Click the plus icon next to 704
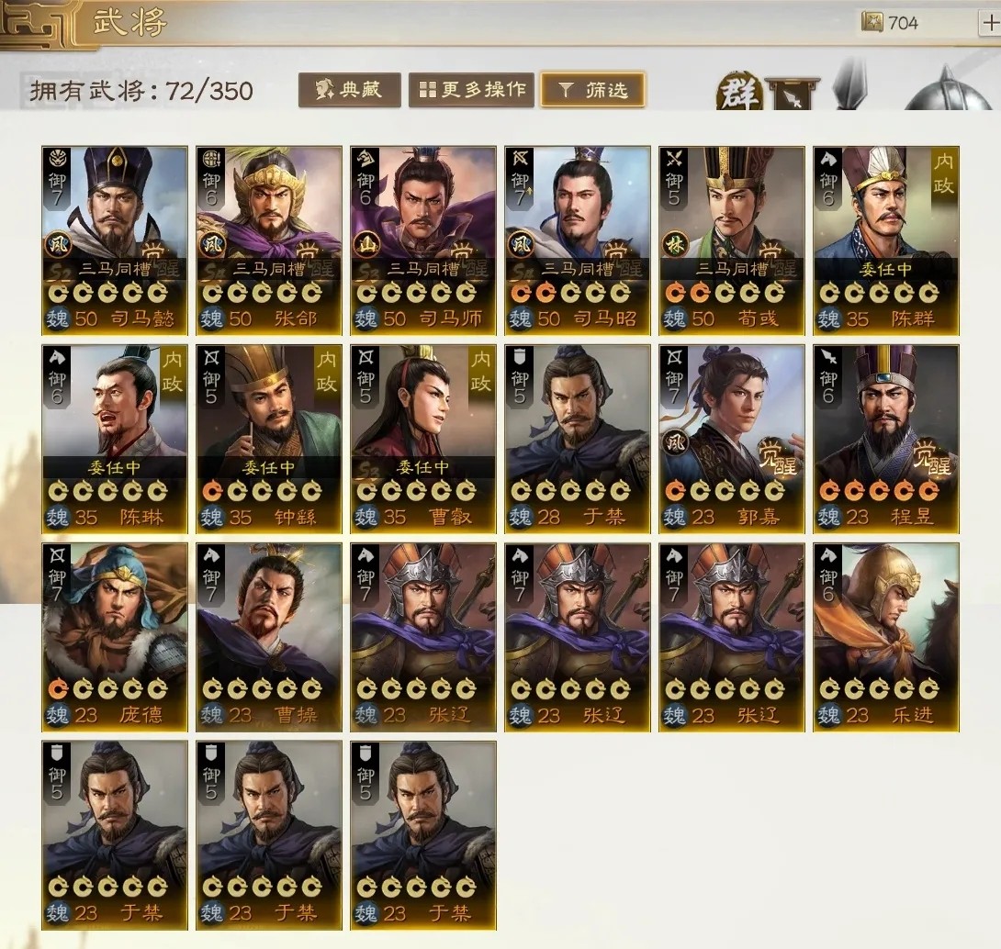This screenshot has height=949, width=1001. [990, 23]
